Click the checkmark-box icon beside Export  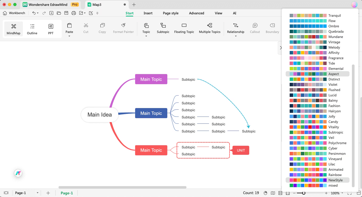pyautogui.click(x=91, y=13)
